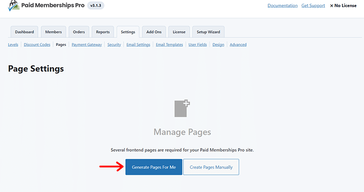Screen dimensions: 364x192
Task: Open the Orders tab
Action: click(x=79, y=32)
